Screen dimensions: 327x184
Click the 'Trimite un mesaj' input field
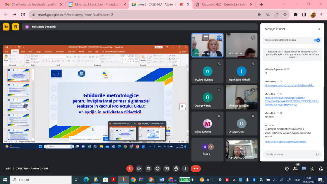tap(288, 154)
